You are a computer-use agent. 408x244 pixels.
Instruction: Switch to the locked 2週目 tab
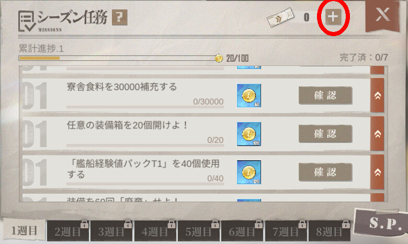[68, 231]
